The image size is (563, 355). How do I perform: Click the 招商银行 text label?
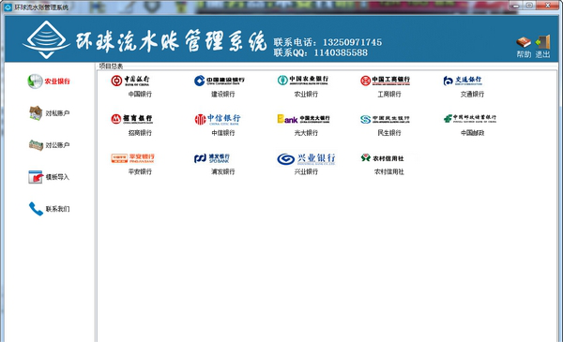pyautogui.click(x=140, y=133)
